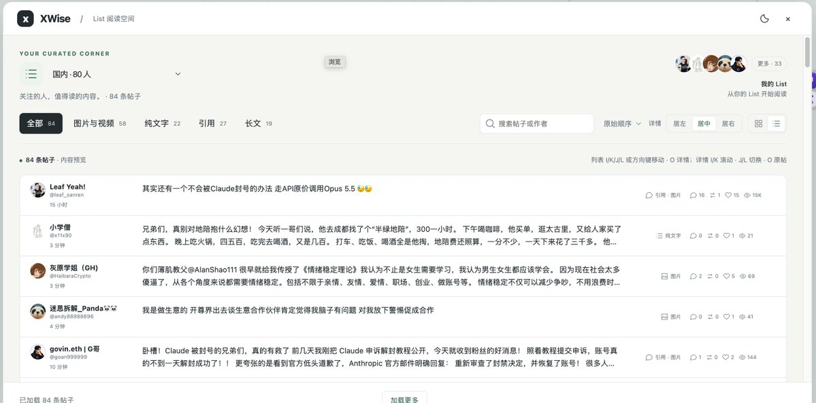Image resolution: width=816 pixels, height=403 pixels.
Task: Click the 浏览 tooltip label
Action: 334,62
